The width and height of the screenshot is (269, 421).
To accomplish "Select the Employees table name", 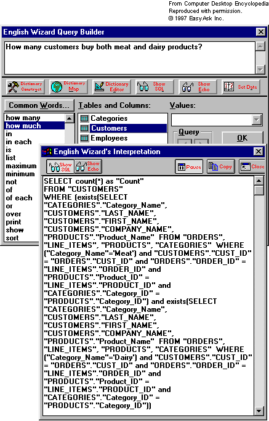I will [109, 138].
